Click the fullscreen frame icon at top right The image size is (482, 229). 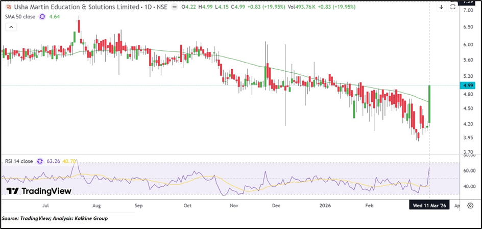(452, 7)
